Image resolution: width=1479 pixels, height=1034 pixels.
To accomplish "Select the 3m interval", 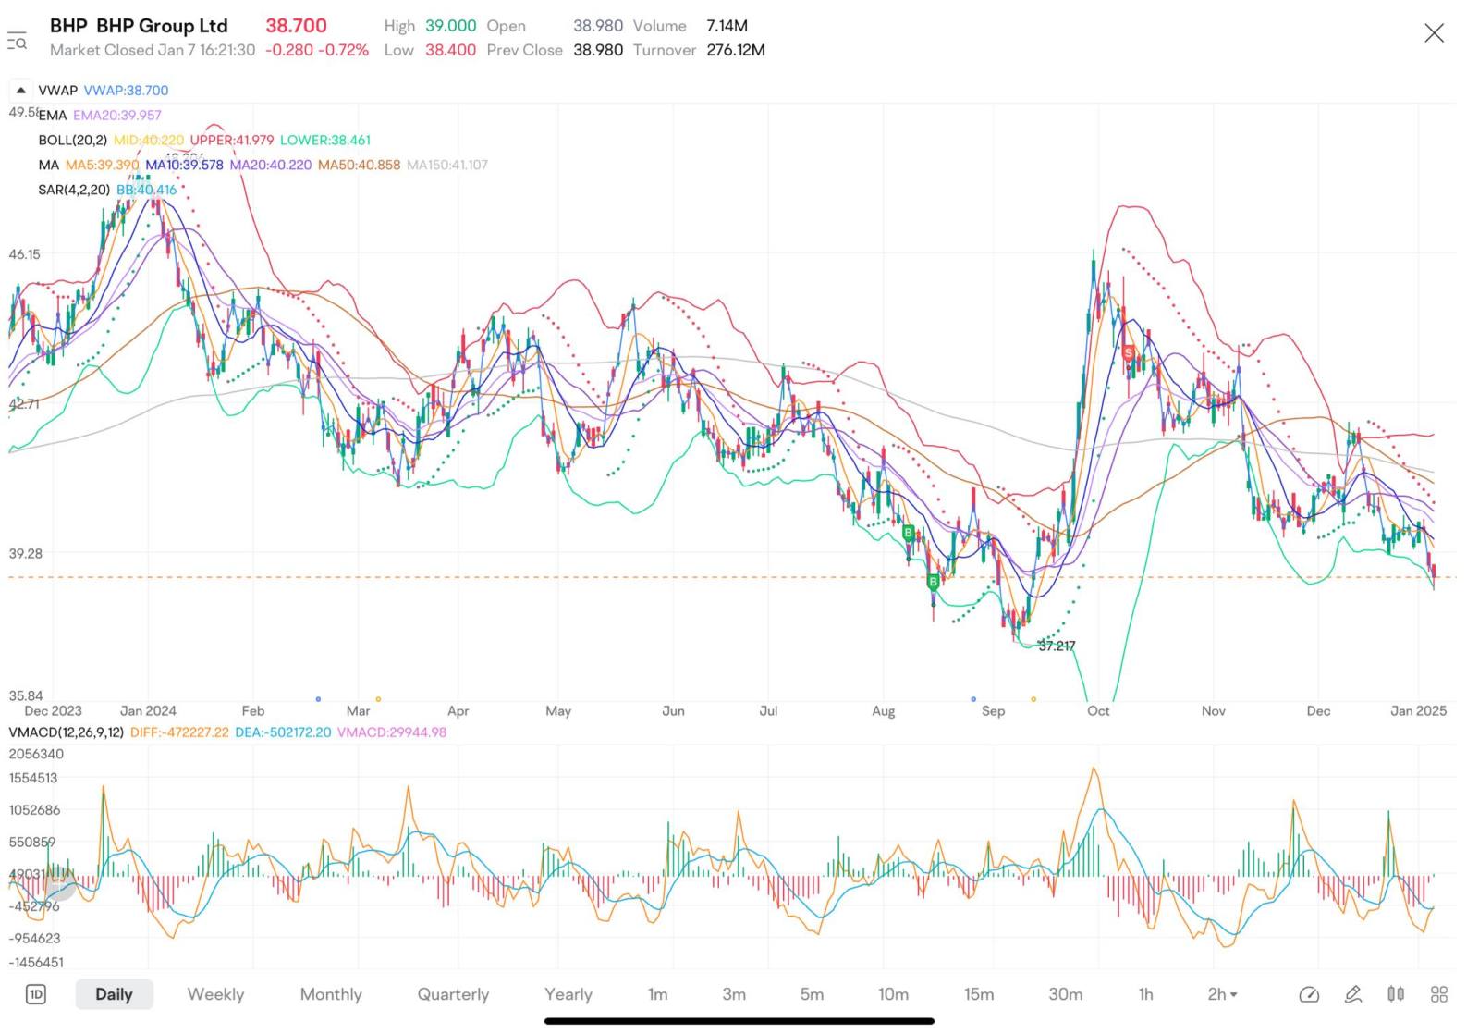I will pyautogui.click(x=733, y=994).
